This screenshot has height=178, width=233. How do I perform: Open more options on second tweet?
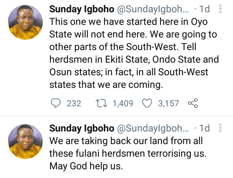[220, 128]
